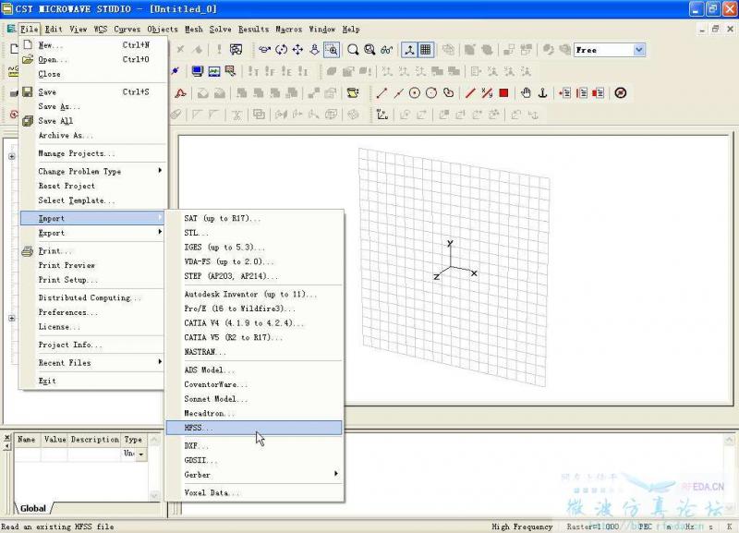Click the Save floppy disk icon in File menu
The width and height of the screenshot is (739, 533).
pos(28,91)
